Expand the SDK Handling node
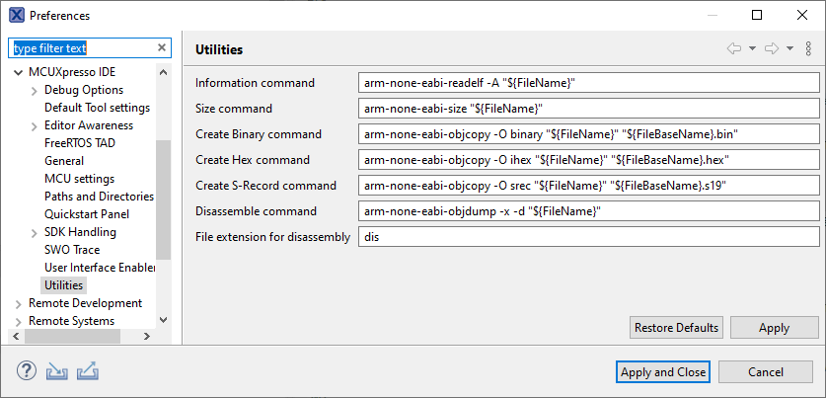This screenshot has height=398, width=826. tap(35, 232)
